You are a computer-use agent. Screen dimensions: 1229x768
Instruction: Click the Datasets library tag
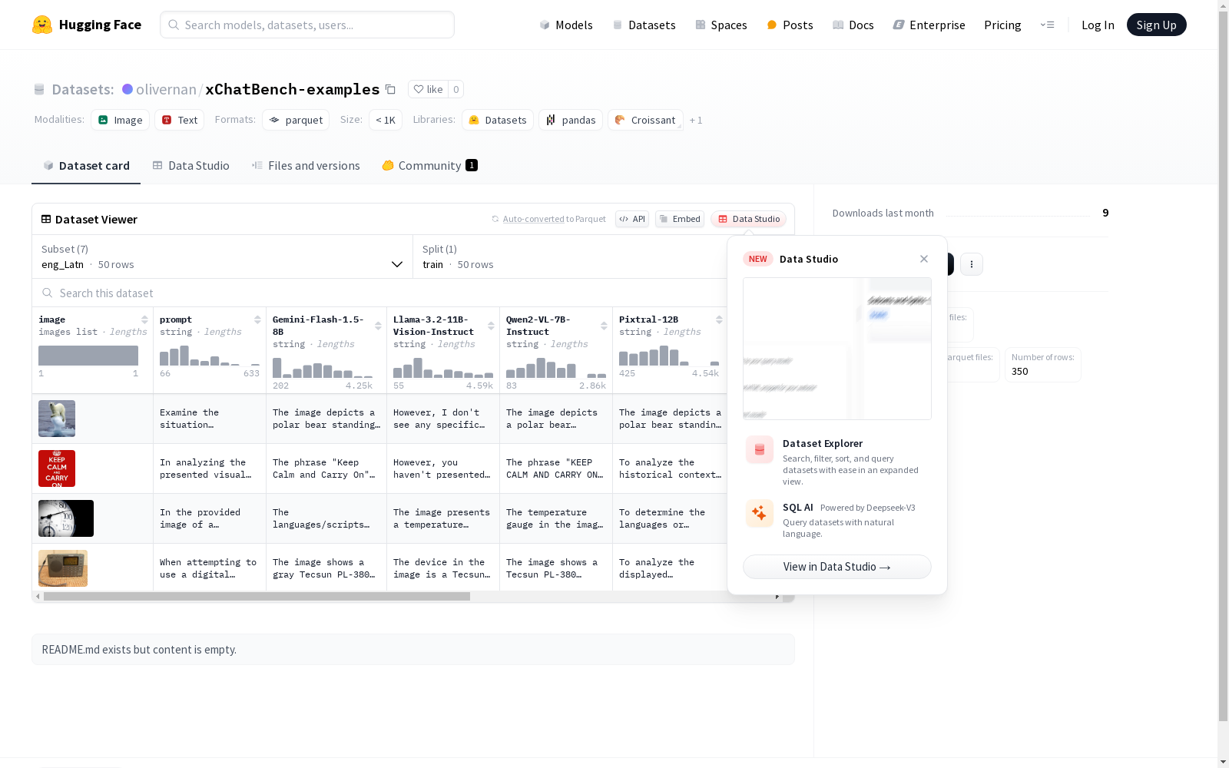498,120
